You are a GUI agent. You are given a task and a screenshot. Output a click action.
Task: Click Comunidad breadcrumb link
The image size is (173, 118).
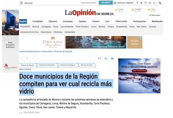pos(47,51)
